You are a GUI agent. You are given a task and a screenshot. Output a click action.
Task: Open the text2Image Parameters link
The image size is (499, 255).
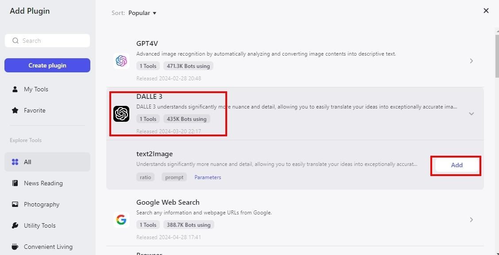[x=208, y=177]
